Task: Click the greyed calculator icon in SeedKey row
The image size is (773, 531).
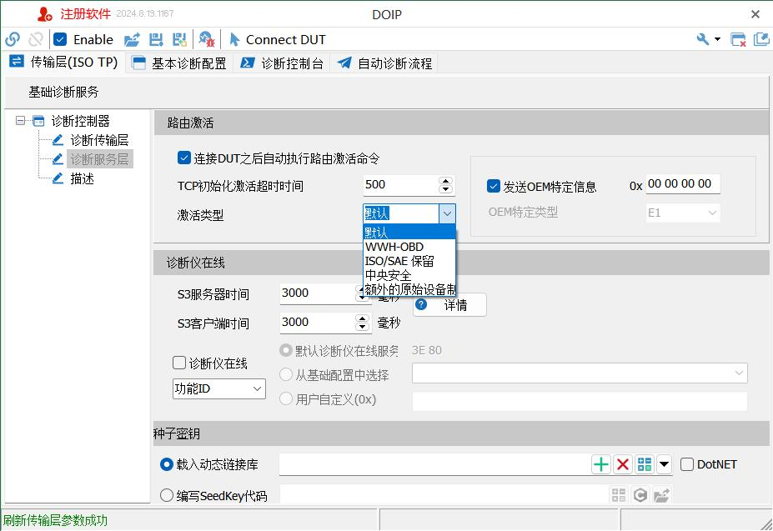Action: click(618, 495)
